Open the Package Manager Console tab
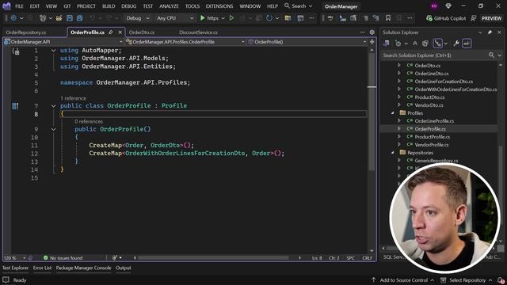 click(83, 268)
